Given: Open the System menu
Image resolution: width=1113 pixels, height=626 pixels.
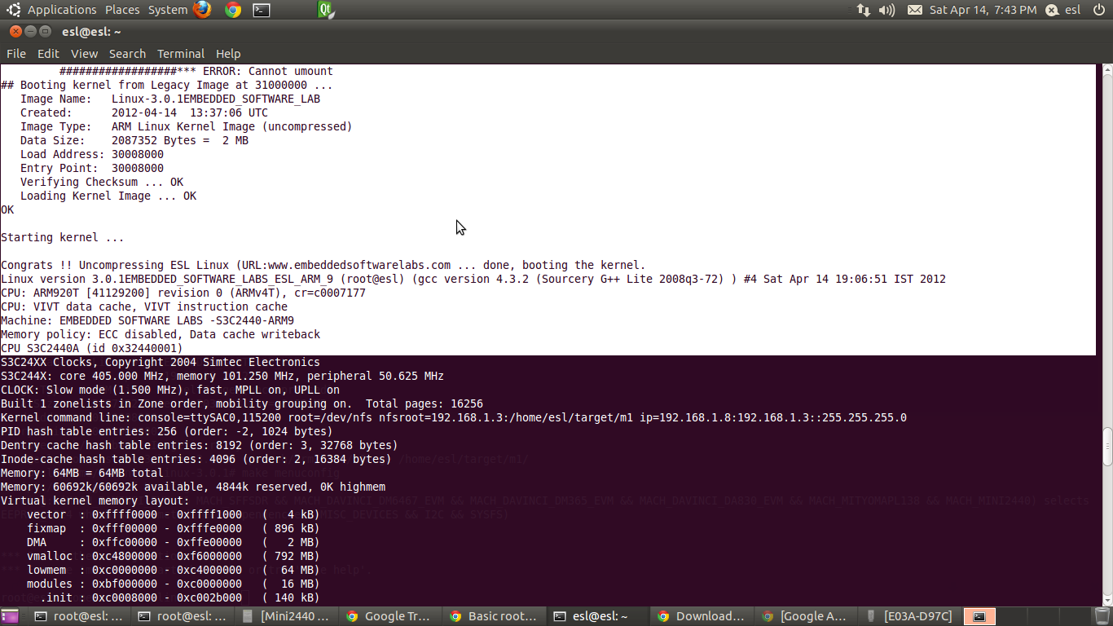Looking at the screenshot, I should [166, 10].
